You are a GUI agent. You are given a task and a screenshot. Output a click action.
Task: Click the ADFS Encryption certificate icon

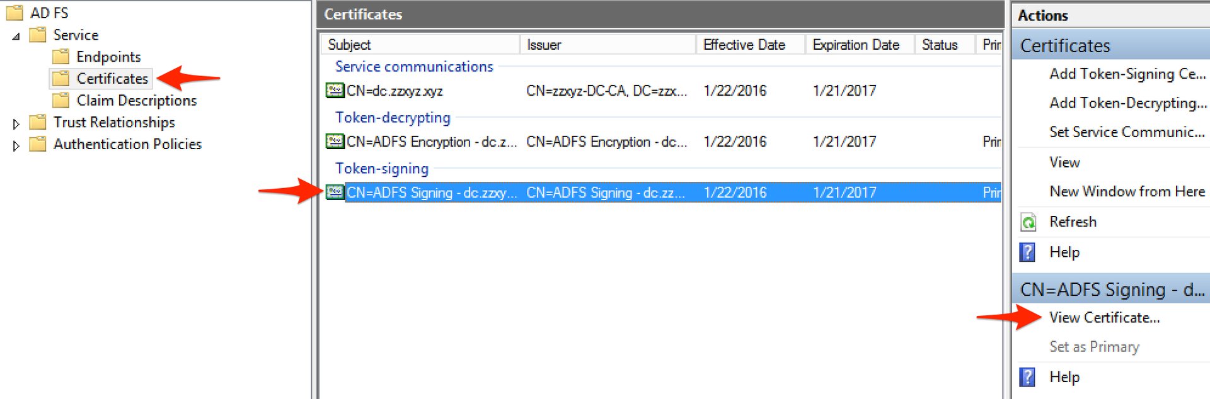335,142
